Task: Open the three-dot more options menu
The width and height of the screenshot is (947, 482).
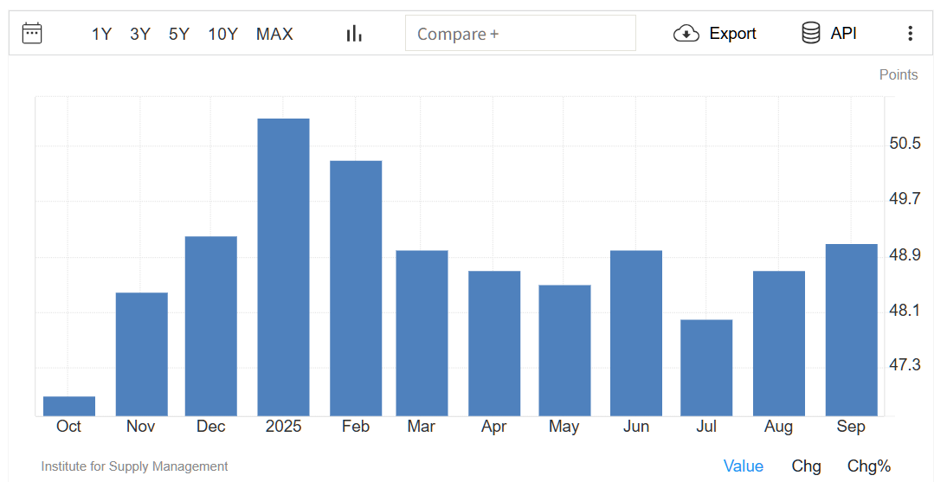Action: (910, 34)
